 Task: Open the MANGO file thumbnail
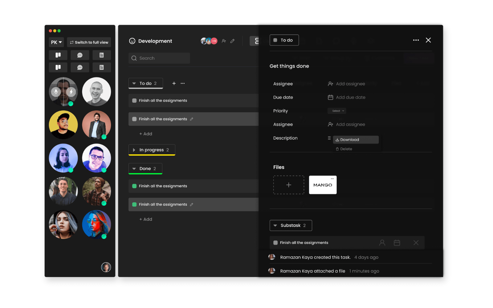coord(323,185)
